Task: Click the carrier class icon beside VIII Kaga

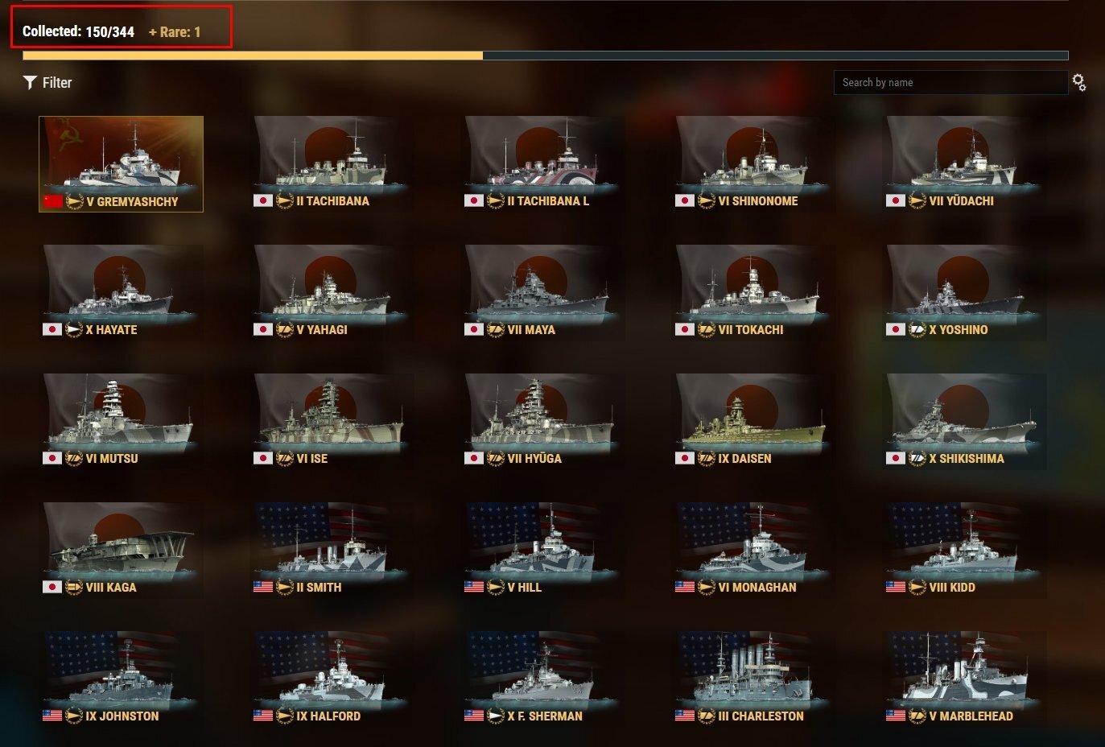Action: click(74, 587)
